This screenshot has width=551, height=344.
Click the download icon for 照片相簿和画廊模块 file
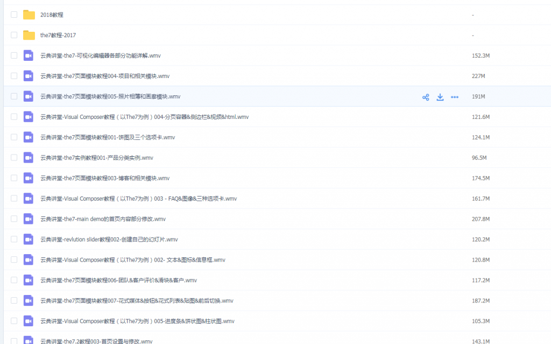pos(440,97)
